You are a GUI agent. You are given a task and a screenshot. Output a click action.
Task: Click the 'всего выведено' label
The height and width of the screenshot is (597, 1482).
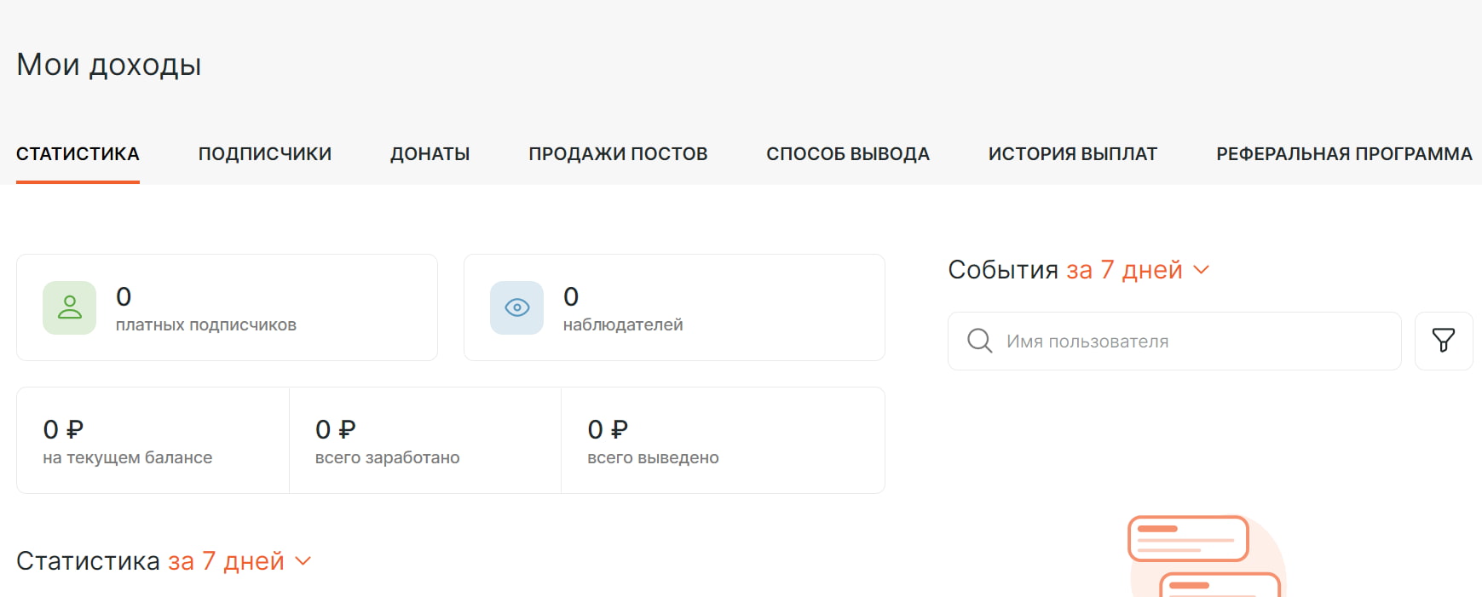653,457
